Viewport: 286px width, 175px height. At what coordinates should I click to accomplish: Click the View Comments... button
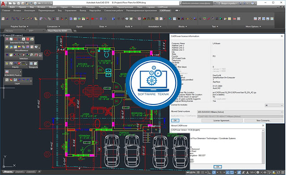[x=264, y=121]
